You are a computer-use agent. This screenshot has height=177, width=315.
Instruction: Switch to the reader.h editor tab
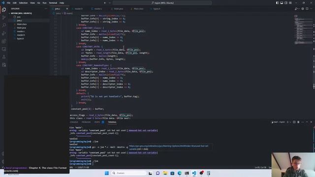[79, 9]
